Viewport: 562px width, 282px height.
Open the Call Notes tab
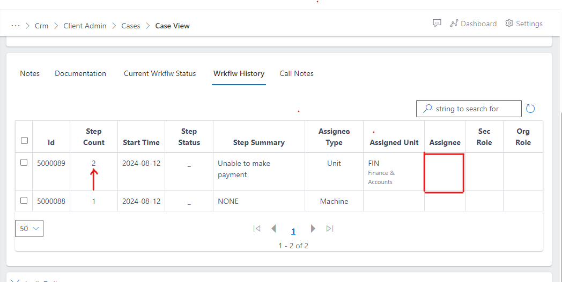pyautogui.click(x=297, y=73)
